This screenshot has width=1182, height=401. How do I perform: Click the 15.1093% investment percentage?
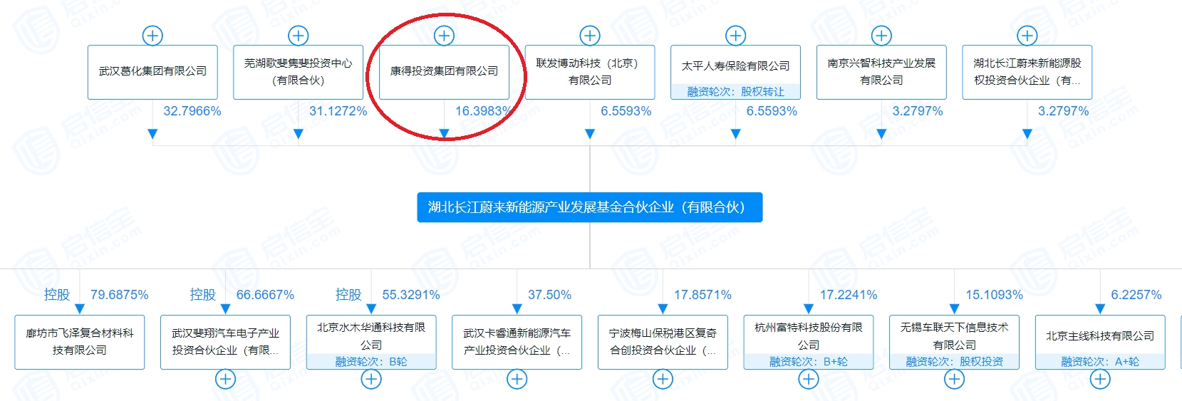[994, 295]
